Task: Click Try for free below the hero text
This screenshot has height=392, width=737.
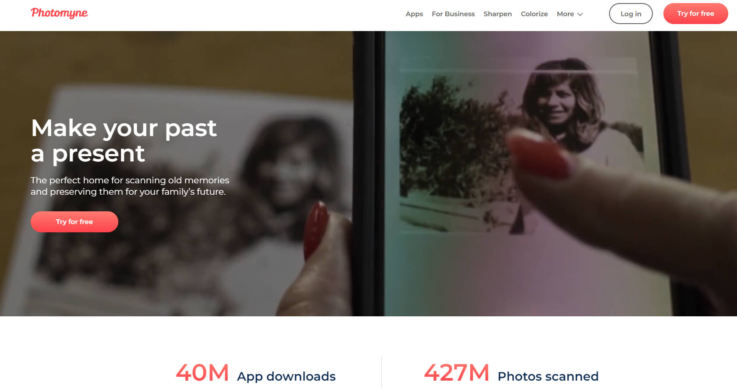Action: coord(74,222)
